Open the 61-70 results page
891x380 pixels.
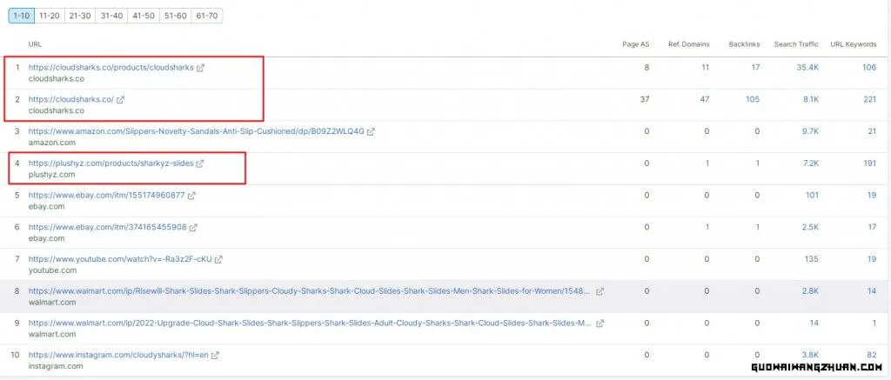click(x=207, y=16)
